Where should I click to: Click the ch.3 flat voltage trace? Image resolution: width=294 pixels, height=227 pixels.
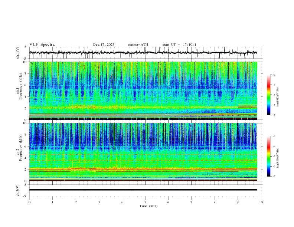[x=143, y=190]
